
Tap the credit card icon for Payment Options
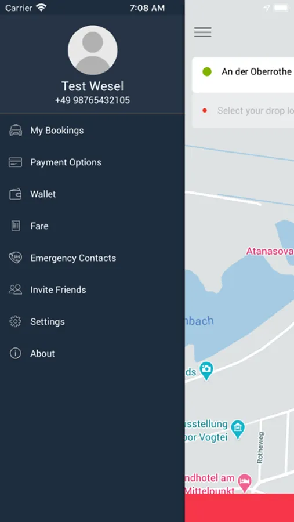[x=15, y=162]
